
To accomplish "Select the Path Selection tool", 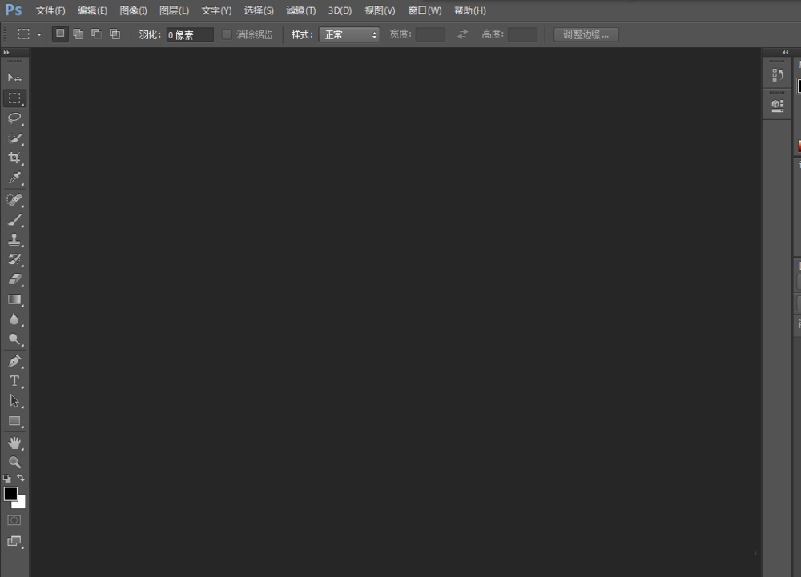I will pos(14,401).
